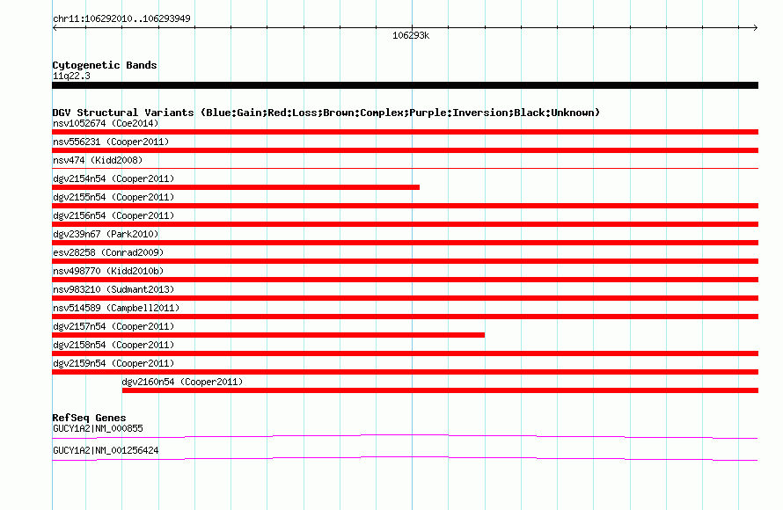Open nsv983210 (Sudmant2013) variant label

point(113,289)
